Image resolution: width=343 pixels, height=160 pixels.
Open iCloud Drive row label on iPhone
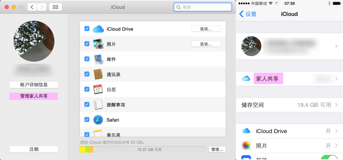tap(271, 131)
